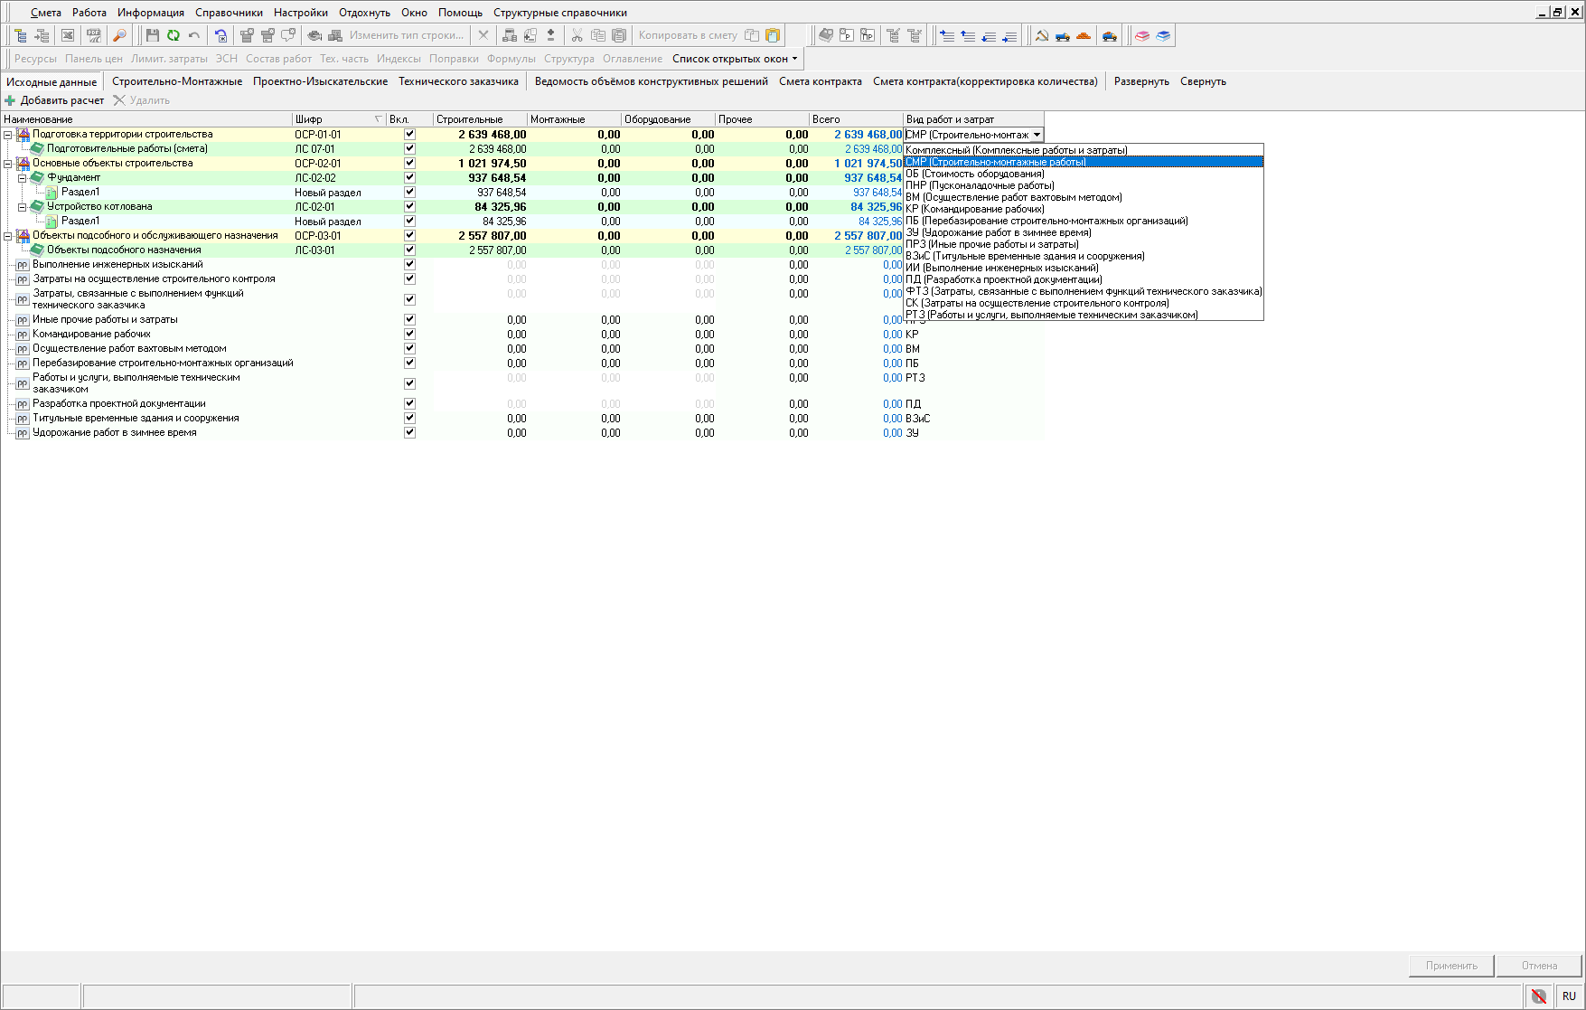Image resolution: width=1586 pixels, height=1010 pixels.
Task: Open the Список открытых окон dropdown
Action: point(735,59)
